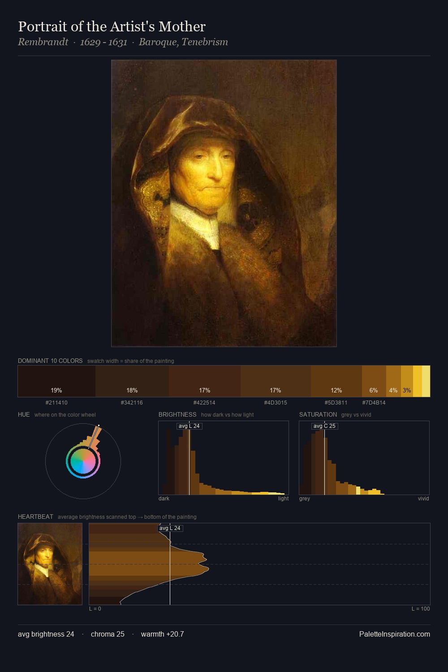Click the 'L = 0' axis label
The width and height of the screenshot is (448, 672).
(95, 609)
